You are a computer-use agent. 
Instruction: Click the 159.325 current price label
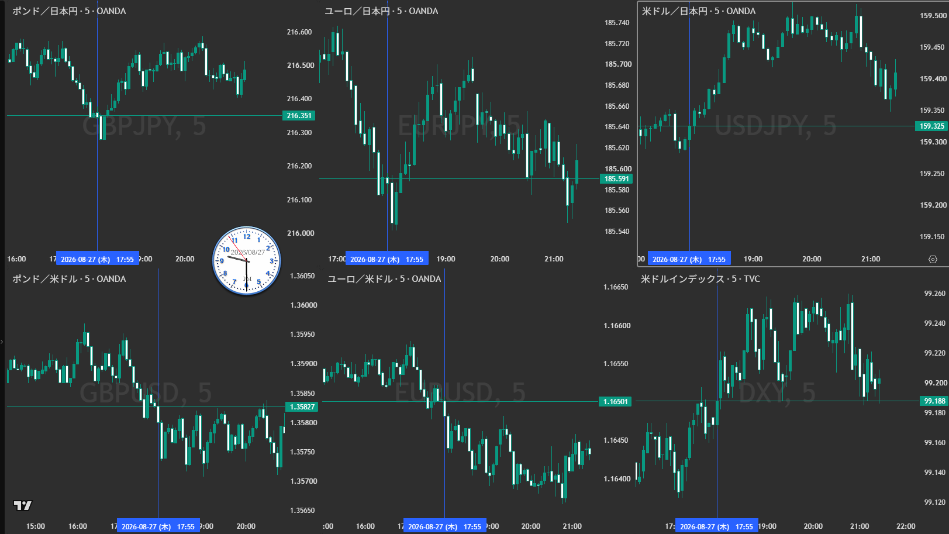pyautogui.click(x=931, y=126)
